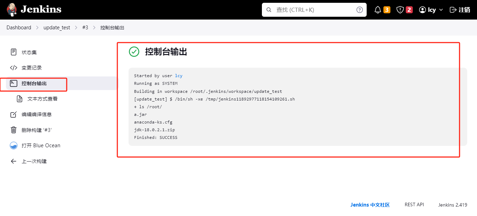Click the orange notification count badge 3

[387, 10]
